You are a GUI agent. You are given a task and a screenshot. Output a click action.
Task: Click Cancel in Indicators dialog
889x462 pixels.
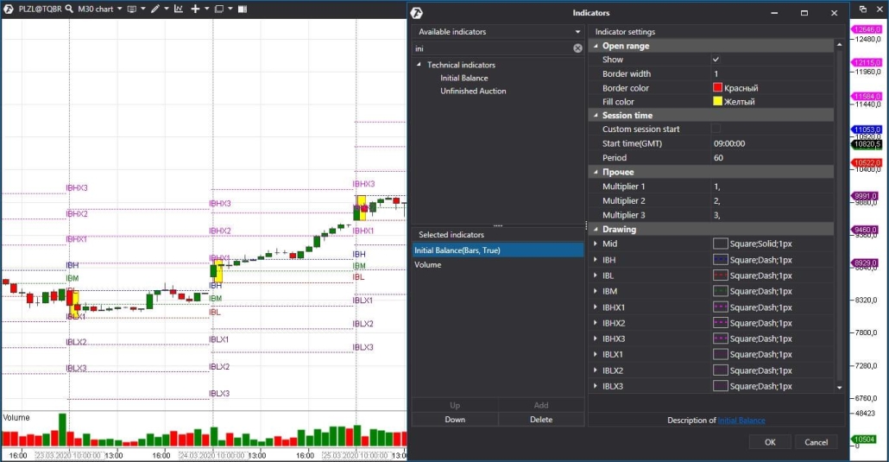816,442
